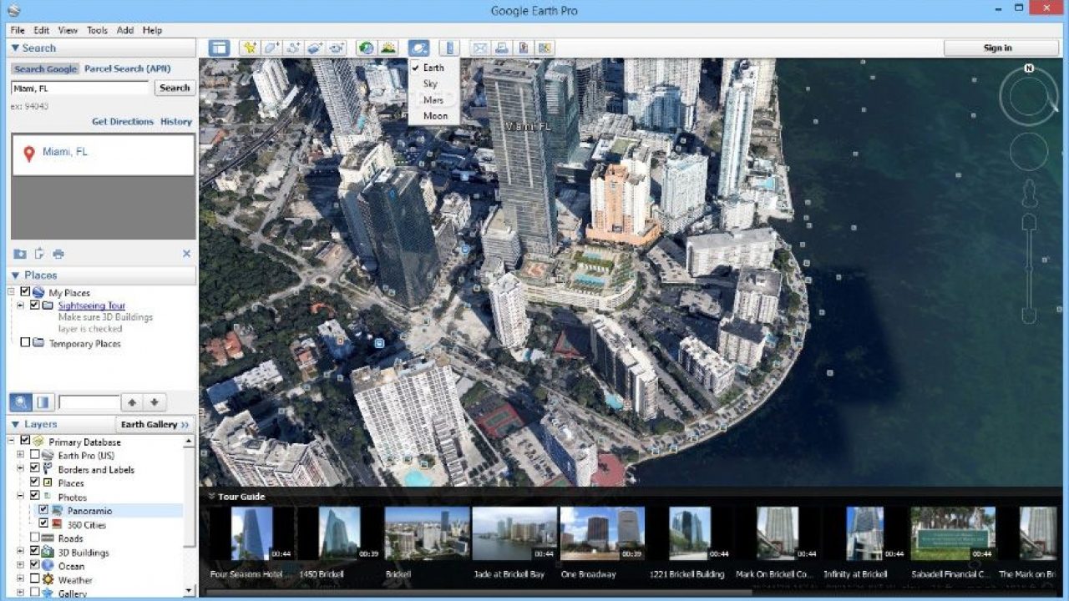The image size is (1069, 601).
Task: Click the planet switcher toolbar icon
Action: [x=419, y=48]
